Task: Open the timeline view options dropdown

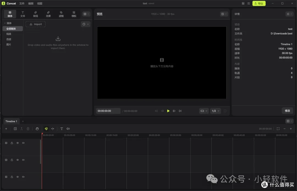Action: (289, 121)
